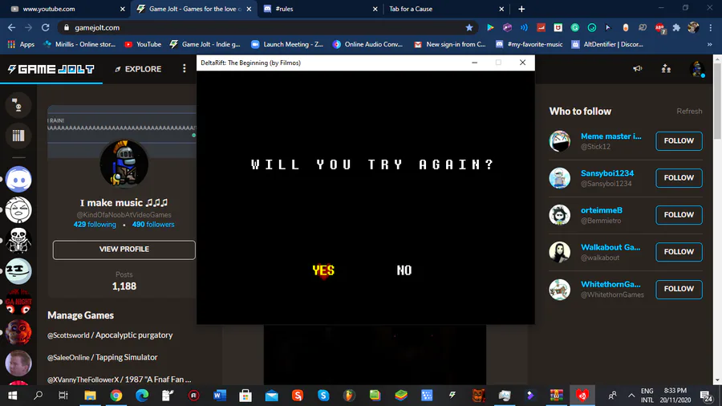This screenshot has height=406, width=722.
Task: Open the Windows notification center
Action: [706, 396]
